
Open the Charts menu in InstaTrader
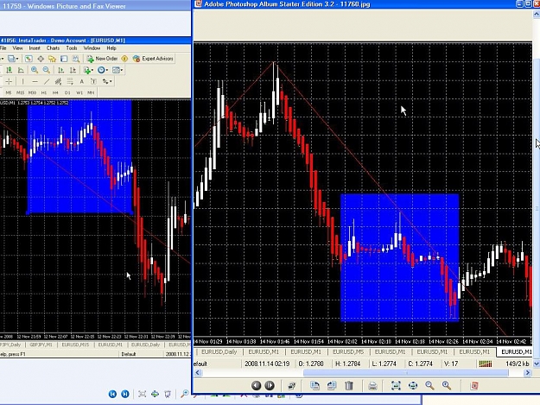tap(53, 48)
